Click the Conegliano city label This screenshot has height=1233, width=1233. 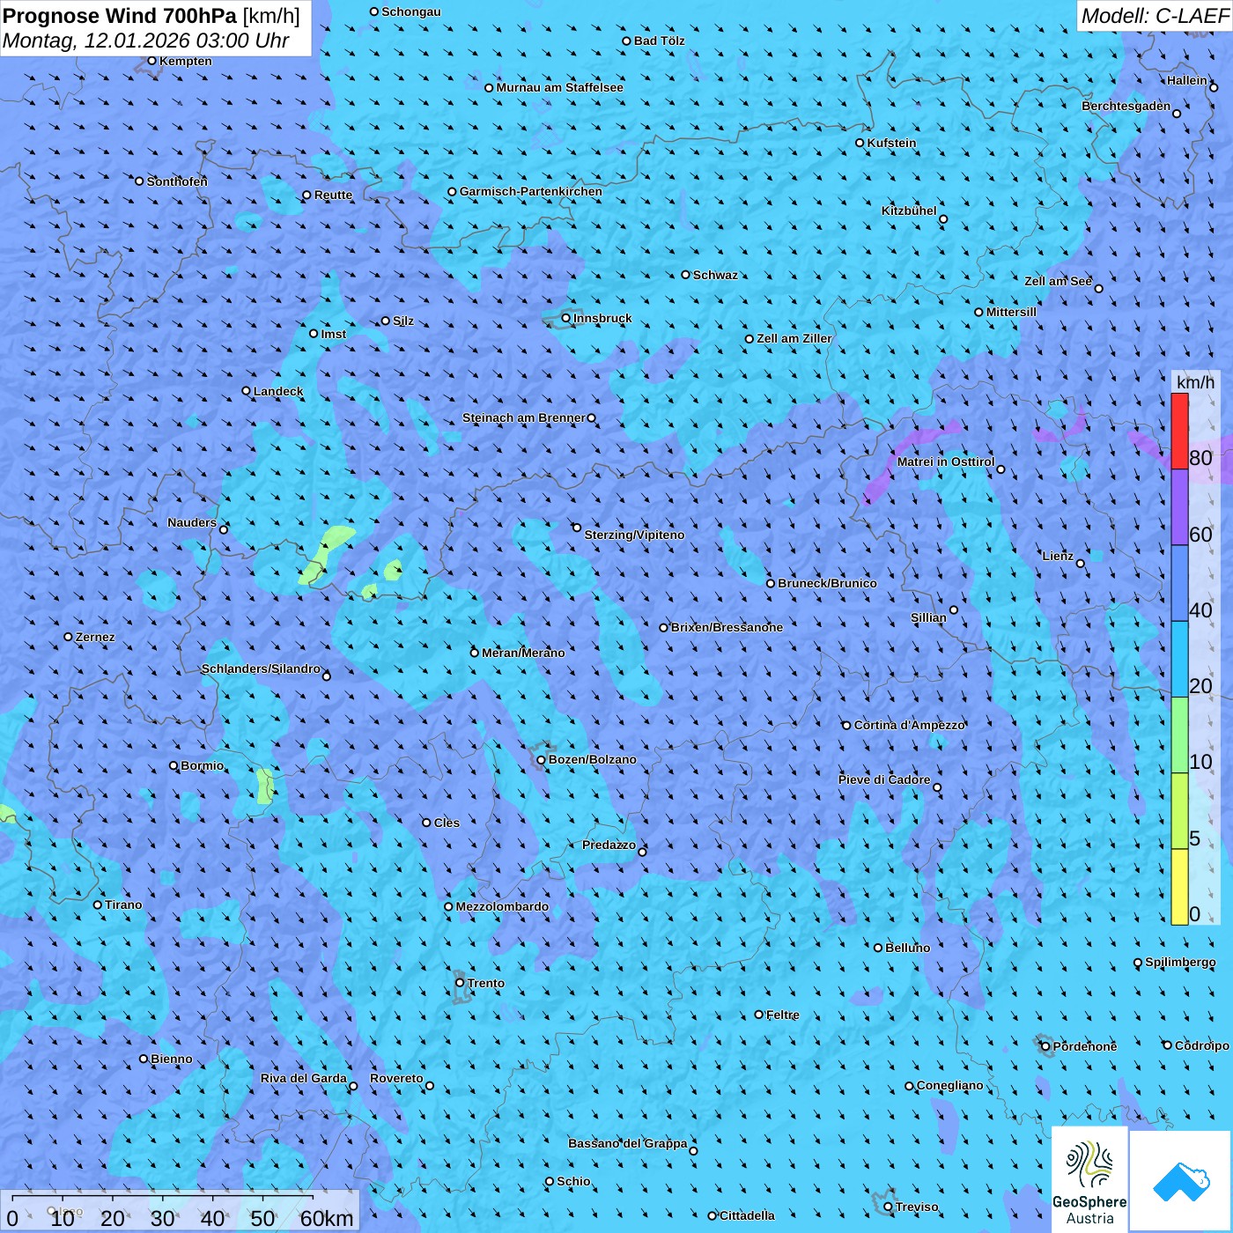tap(949, 1085)
